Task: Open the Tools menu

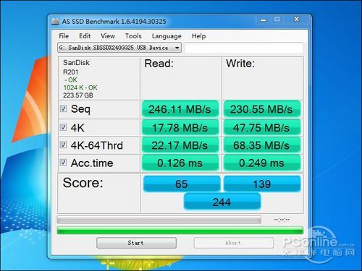Action: click(133, 36)
